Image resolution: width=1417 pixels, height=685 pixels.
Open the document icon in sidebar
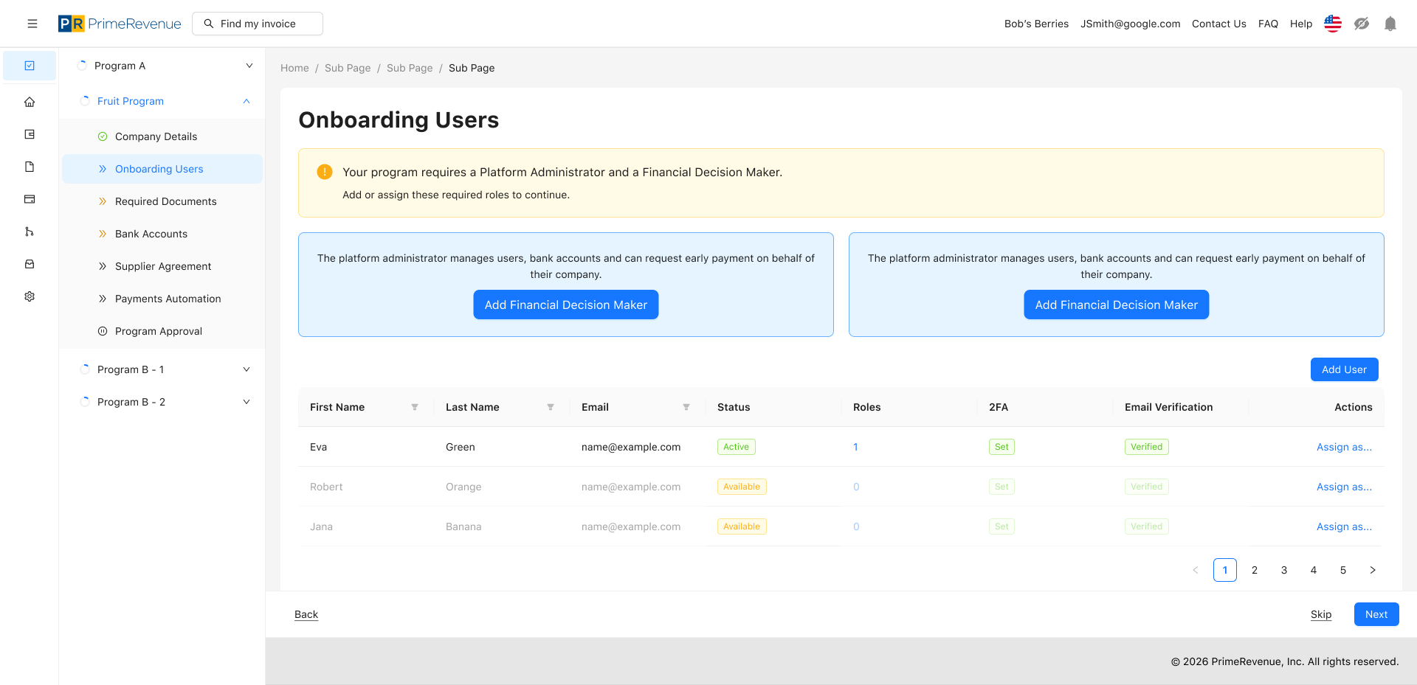30,167
